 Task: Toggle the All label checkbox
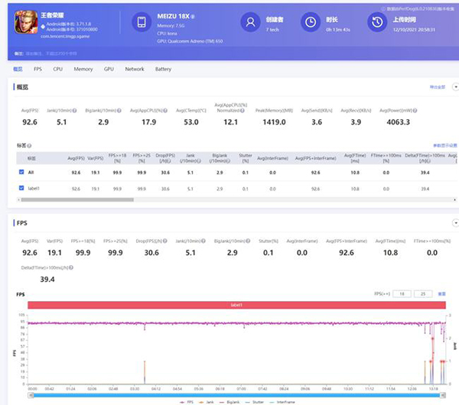21,173
